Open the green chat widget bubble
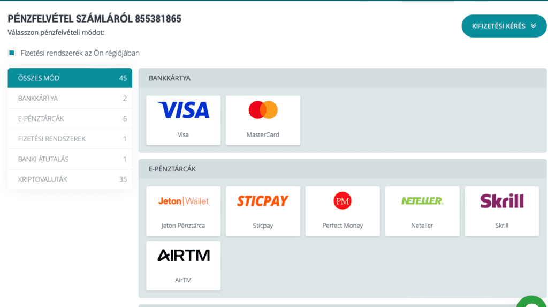This screenshot has height=307, width=548. click(532, 302)
